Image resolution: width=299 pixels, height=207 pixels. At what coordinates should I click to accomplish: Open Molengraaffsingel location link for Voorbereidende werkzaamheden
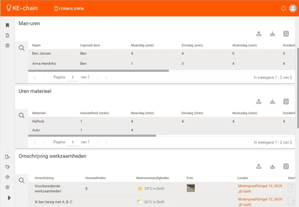pyautogui.click(x=260, y=189)
